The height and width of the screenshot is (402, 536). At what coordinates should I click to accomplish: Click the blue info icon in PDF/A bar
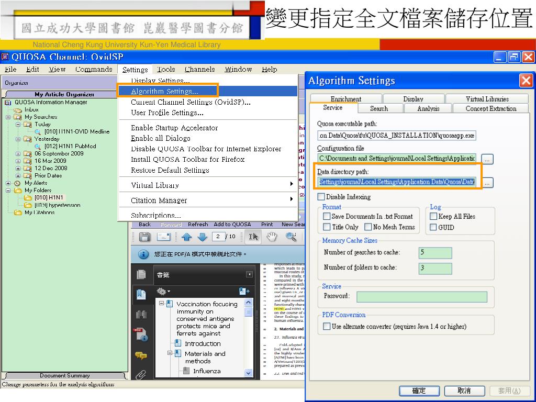pyautogui.click(x=143, y=254)
